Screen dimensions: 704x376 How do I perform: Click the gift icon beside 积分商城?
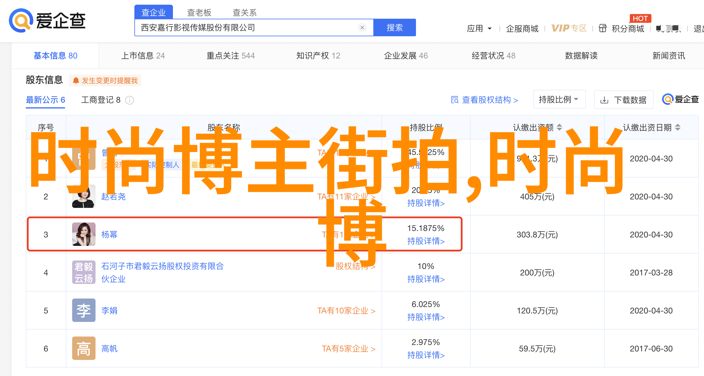coord(602,28)
